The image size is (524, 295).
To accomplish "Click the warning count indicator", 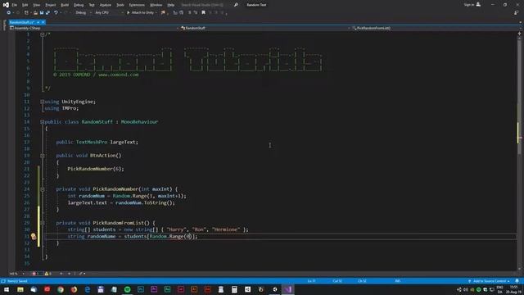I will pos(48,274).
